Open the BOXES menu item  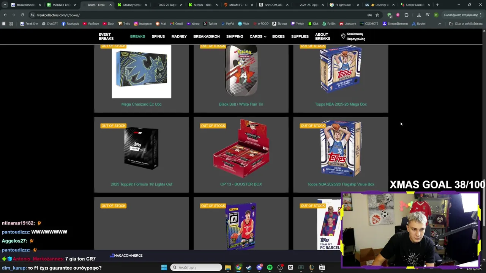(x=278, y=36)
